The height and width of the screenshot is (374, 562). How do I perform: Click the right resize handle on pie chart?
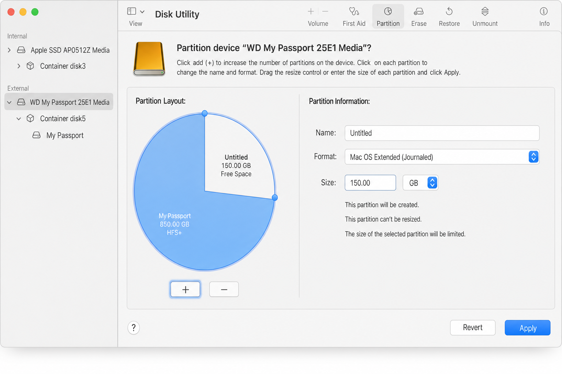click(275, 198)
